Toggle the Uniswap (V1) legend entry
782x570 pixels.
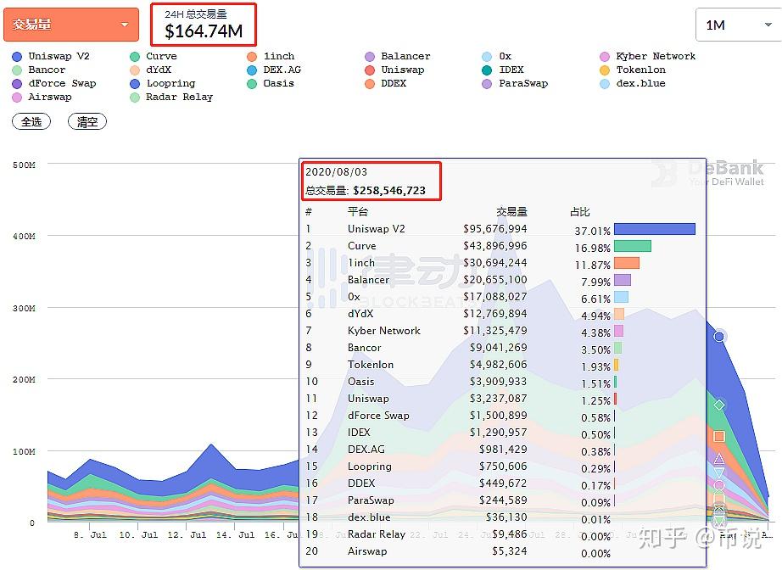click(x=394, y=70)
